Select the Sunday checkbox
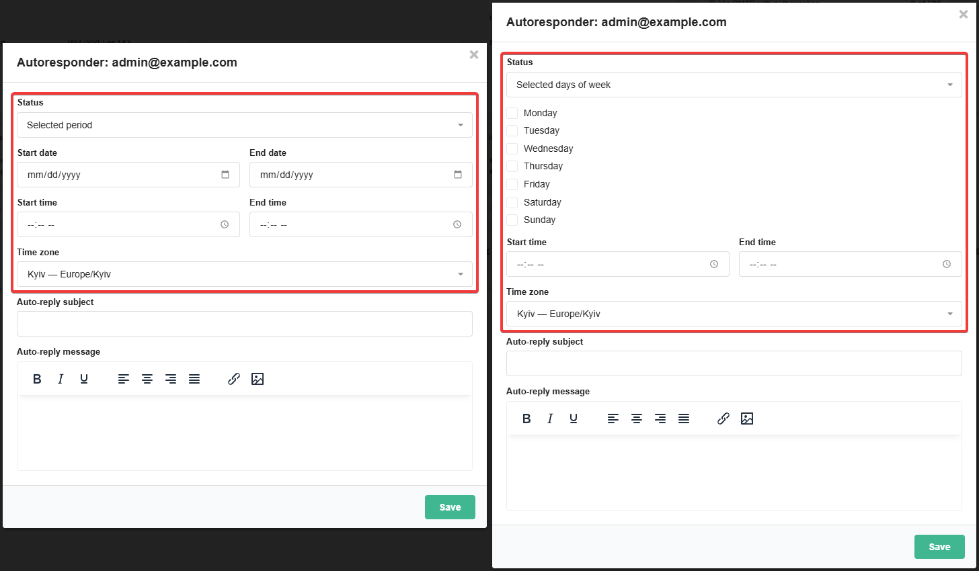979x571 pixels. 512,220
